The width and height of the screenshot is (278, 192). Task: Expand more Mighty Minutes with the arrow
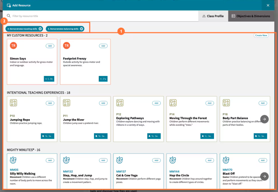pyautogui.click(x=264, y=176)
